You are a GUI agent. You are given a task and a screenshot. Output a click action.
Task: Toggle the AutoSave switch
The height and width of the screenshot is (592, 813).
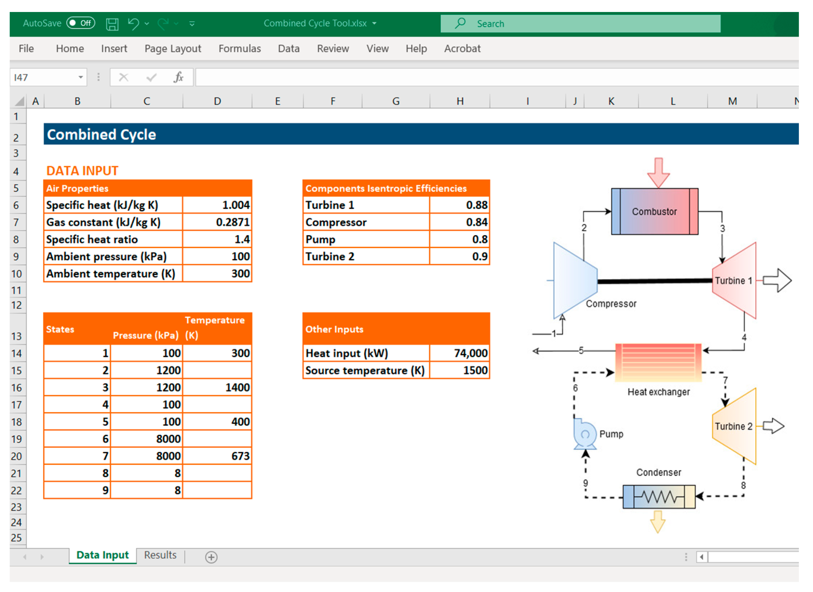81,23
